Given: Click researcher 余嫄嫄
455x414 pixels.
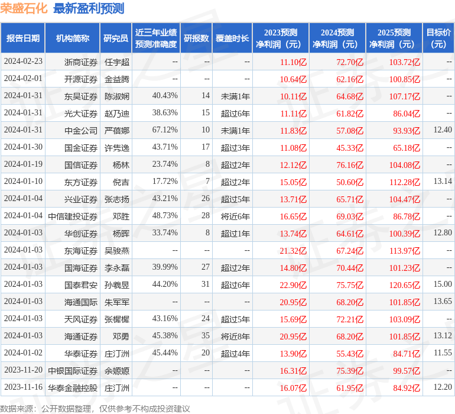Looking at the screenshot, I should (x=116, y=371).
